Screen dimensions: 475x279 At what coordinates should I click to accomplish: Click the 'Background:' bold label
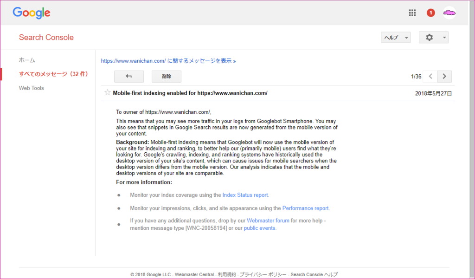(x=132, y=142)
